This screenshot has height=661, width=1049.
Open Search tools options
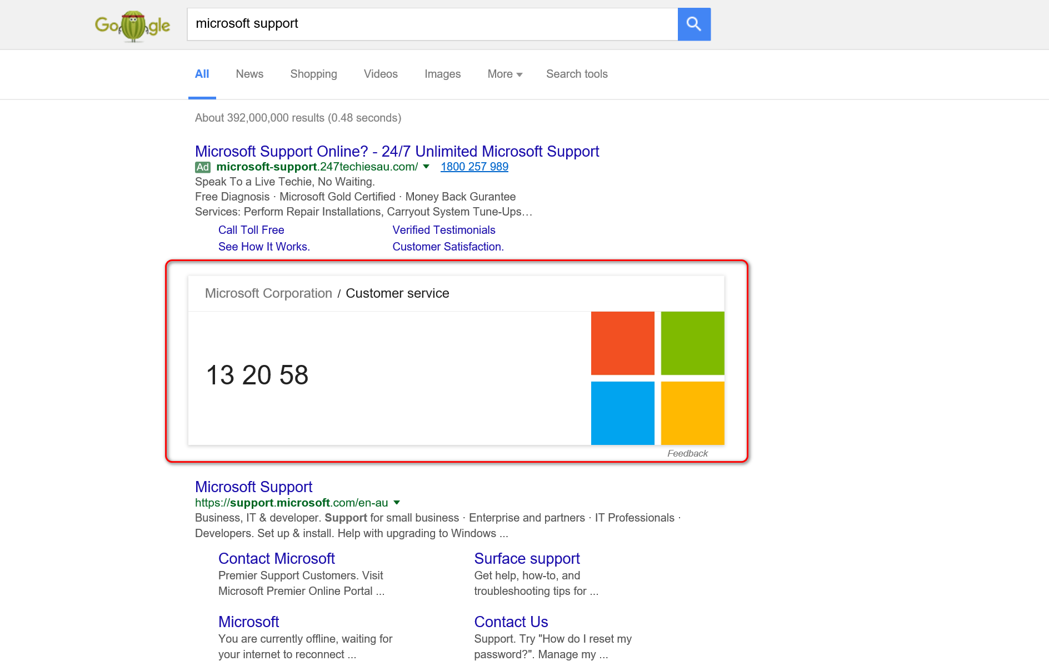(x=577, y=74)
